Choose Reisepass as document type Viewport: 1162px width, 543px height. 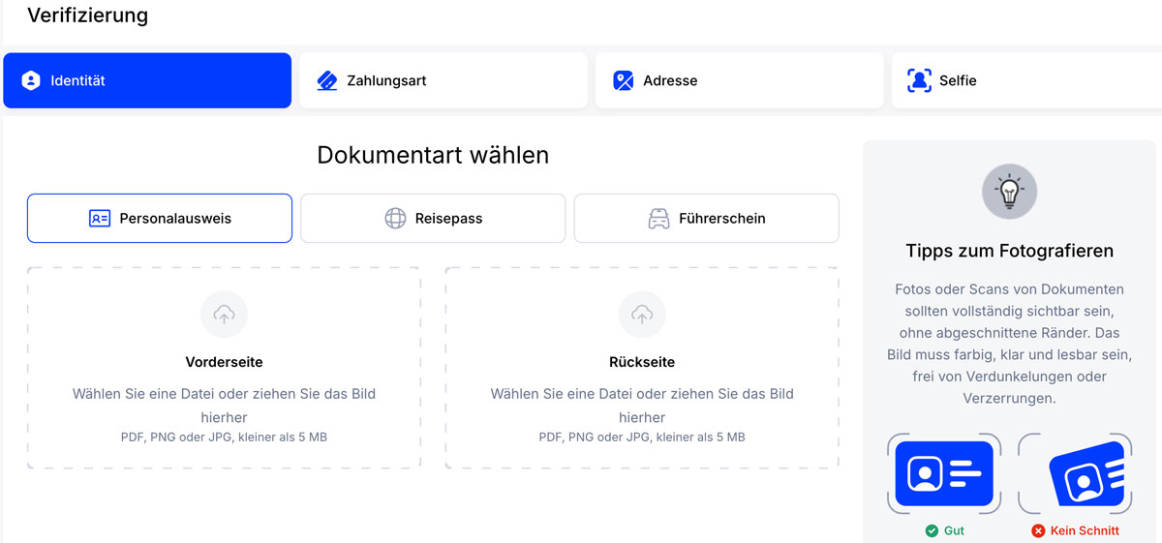tap(433, 218)
